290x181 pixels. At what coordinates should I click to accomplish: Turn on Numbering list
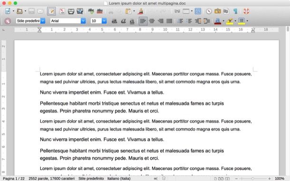pyautogui.click(x=180, y=21)
